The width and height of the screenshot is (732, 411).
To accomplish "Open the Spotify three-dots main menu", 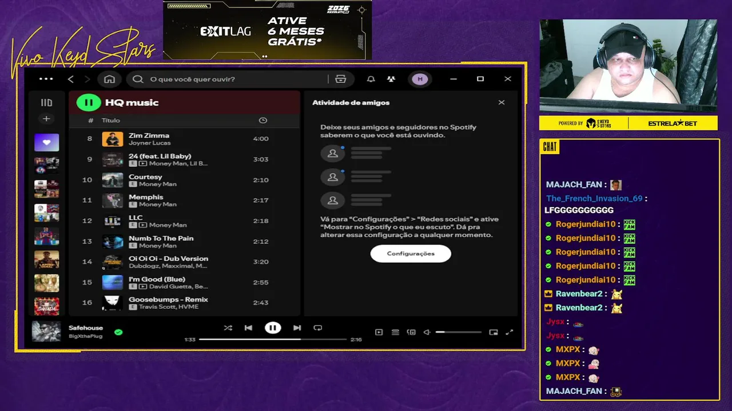I will 46,79.
